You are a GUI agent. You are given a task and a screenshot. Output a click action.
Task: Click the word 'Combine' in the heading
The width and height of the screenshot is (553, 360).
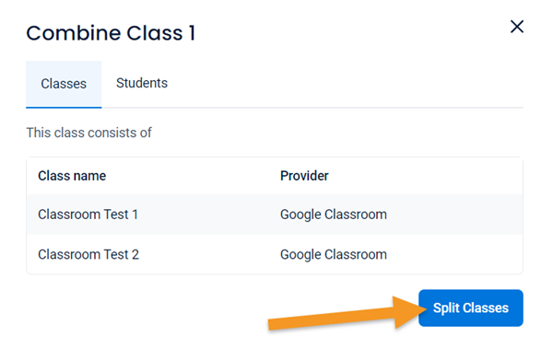coord(74,33)
